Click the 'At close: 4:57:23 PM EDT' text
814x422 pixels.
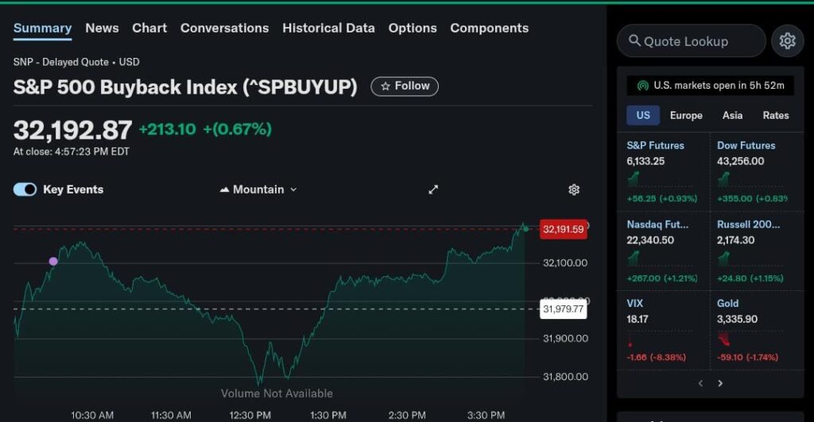pyautogui.click(x=71, y=152)
